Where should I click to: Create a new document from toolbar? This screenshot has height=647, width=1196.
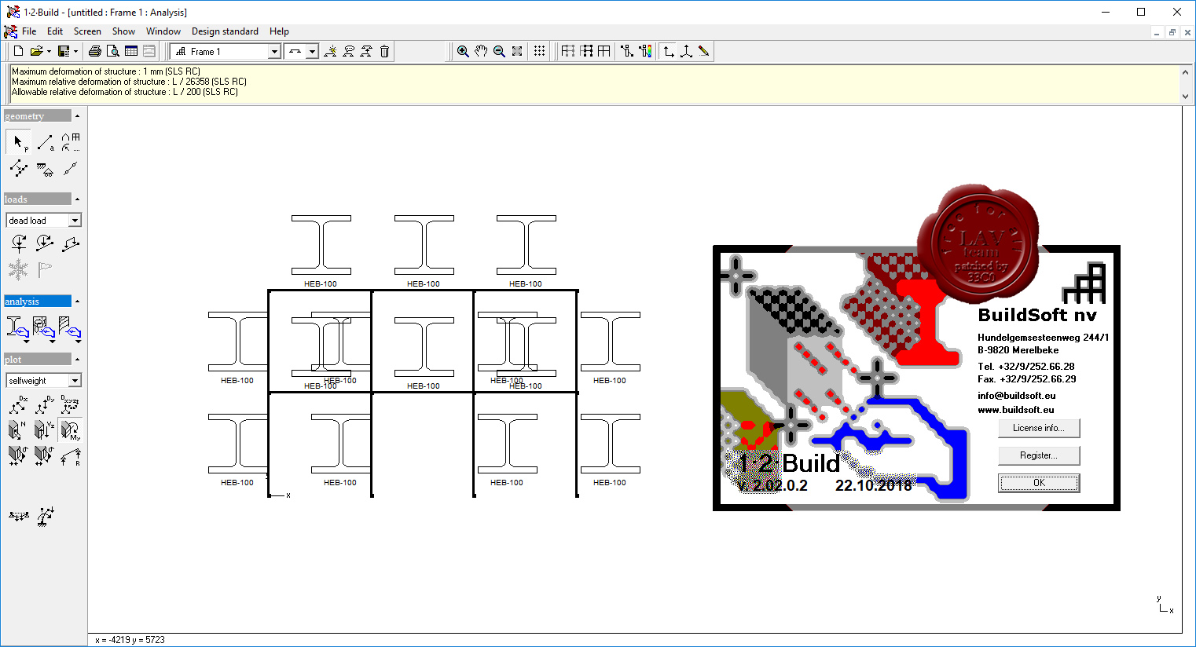pyautogui.click(x=19, y=51)
